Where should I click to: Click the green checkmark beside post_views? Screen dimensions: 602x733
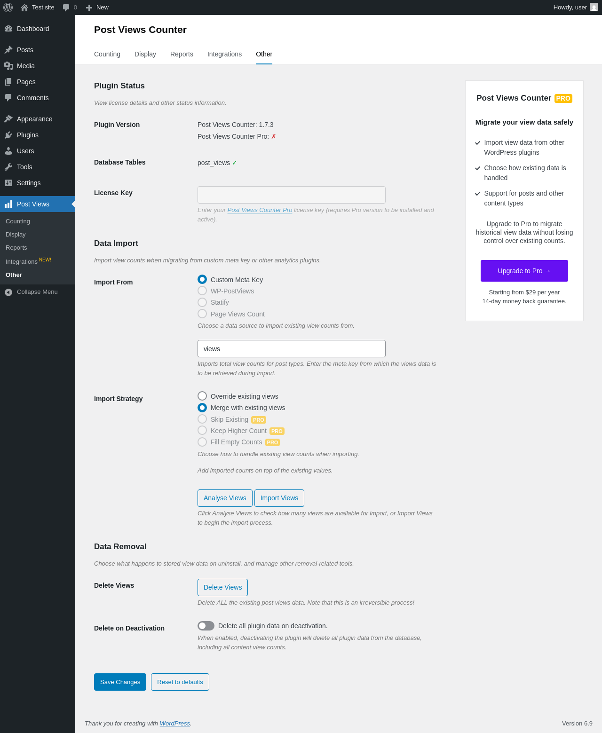pos(235,163)
